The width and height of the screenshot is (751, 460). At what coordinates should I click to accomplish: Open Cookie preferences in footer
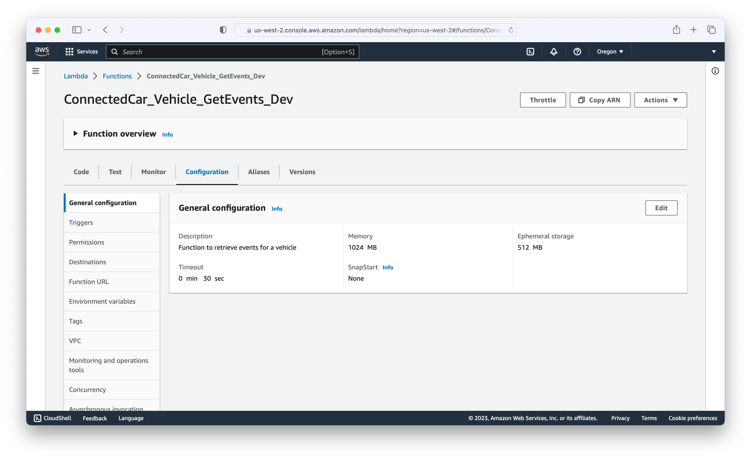[693, 418]
